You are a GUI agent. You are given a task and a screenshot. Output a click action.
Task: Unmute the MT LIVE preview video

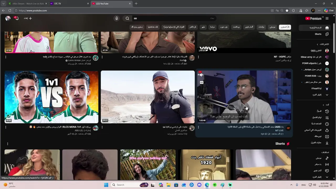(x=201, y=75)
